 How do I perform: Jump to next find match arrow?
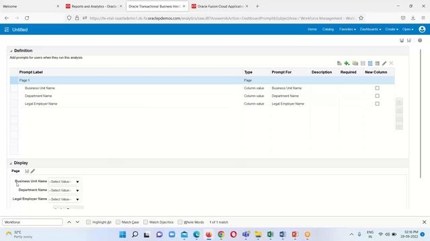78,222
